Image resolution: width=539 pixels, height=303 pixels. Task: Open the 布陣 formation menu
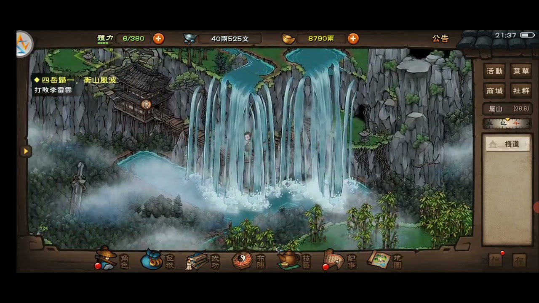(249, 260)
